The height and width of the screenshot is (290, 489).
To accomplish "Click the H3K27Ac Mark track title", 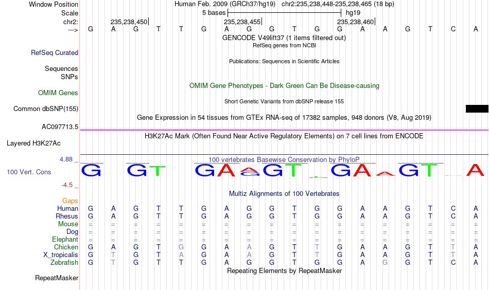I will point(284,136).
